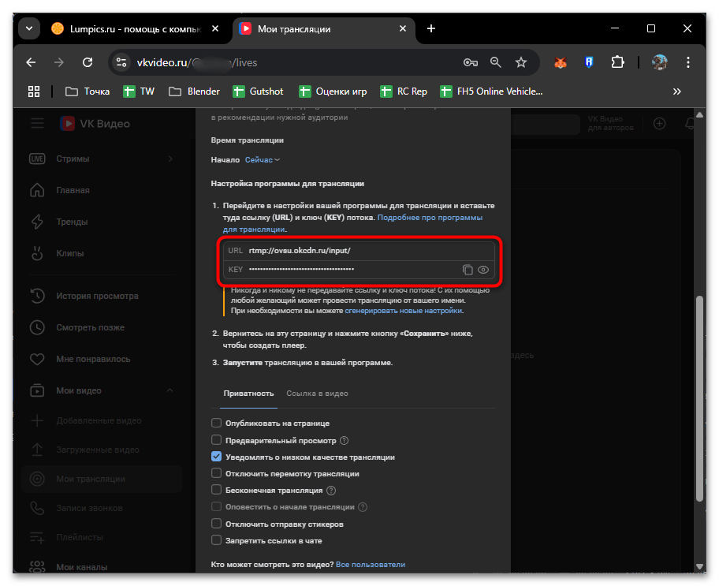This screenshot has width=719, height=586.
Task: Reload the page with refresh icon
Action: tap(88, 62)
